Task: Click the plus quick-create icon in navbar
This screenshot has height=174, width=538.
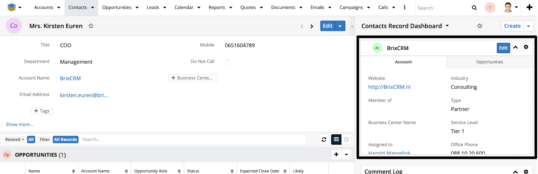Action: pyautogui.click(x=529, y=7)
